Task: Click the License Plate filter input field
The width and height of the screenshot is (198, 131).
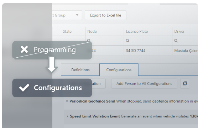Action: click(148, 41)
